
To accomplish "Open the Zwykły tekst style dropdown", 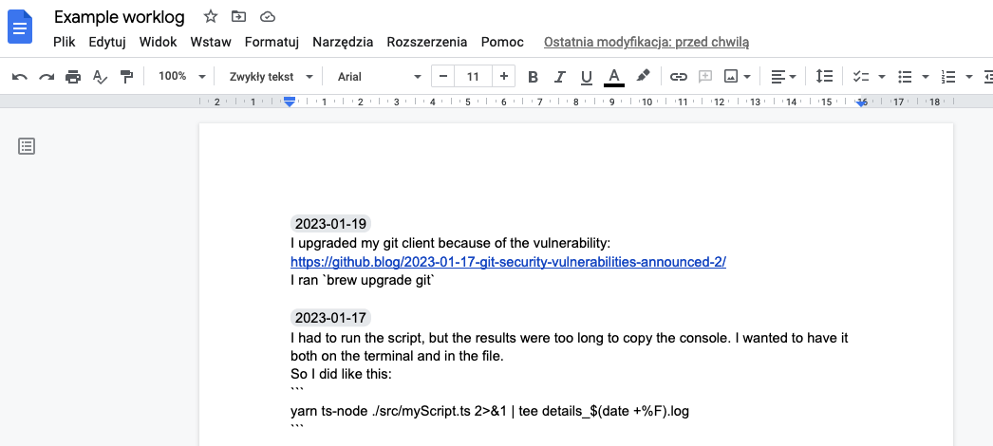I will pyautogui.click(x=272, y=77).
